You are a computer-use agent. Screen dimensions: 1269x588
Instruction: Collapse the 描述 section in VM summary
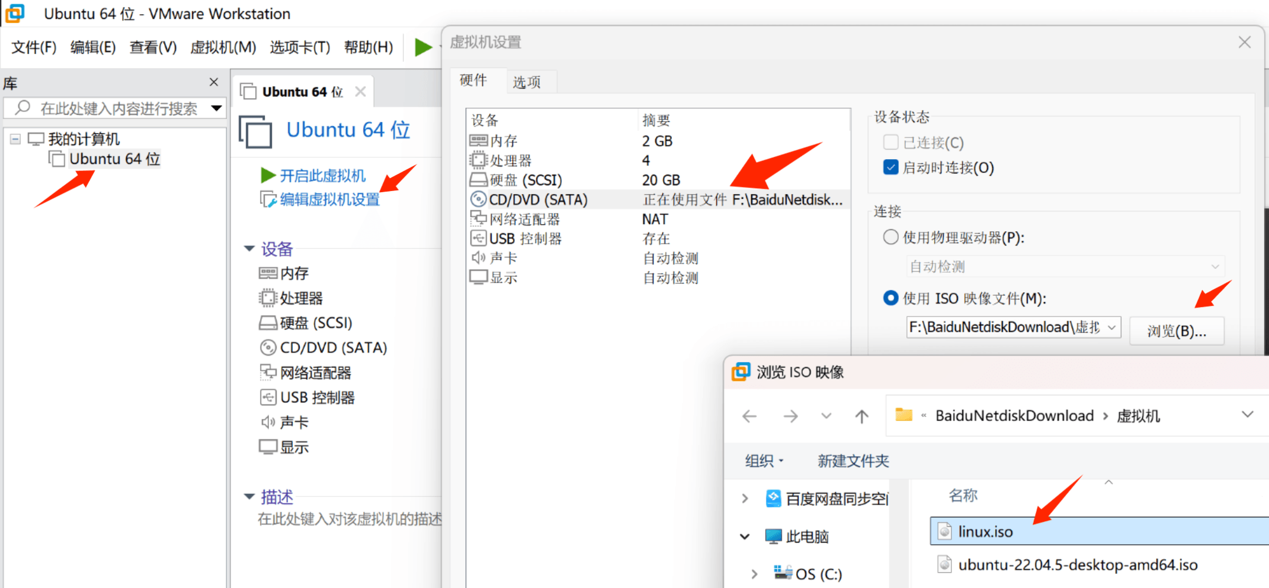tap(249, 496)
